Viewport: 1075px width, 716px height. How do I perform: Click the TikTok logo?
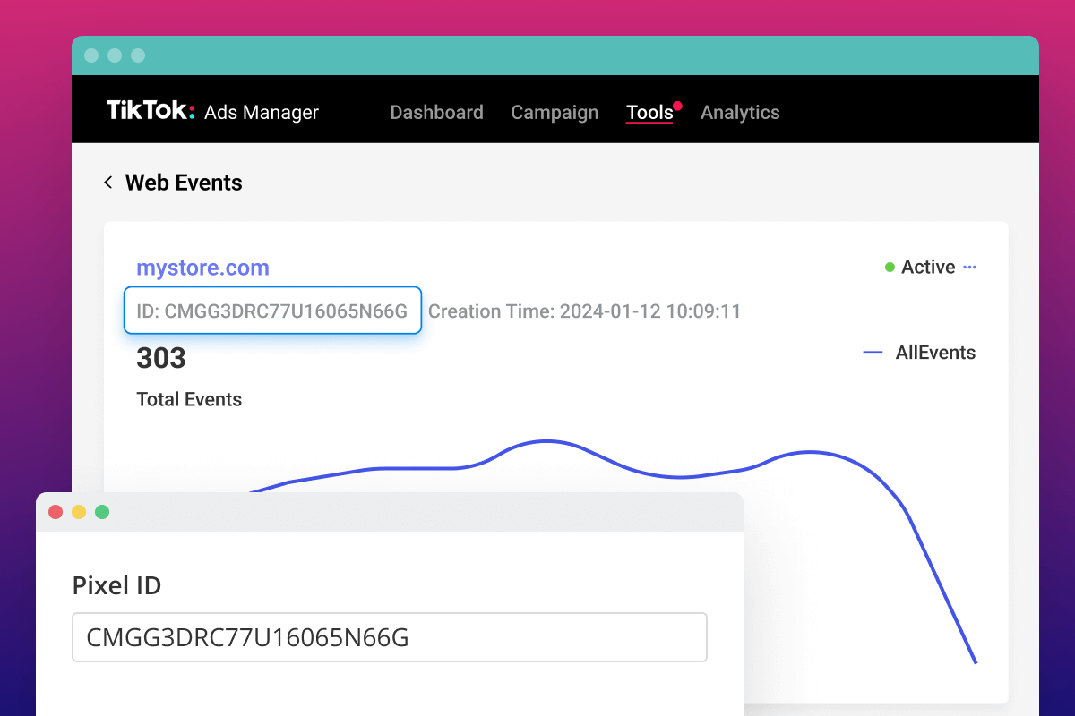(150, 111)
